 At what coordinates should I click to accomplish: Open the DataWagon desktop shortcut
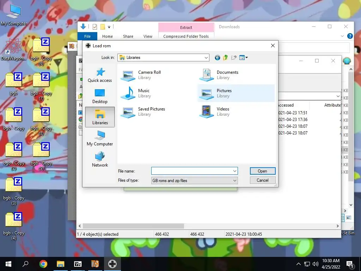pyautogui.click(x=13, y=49)
